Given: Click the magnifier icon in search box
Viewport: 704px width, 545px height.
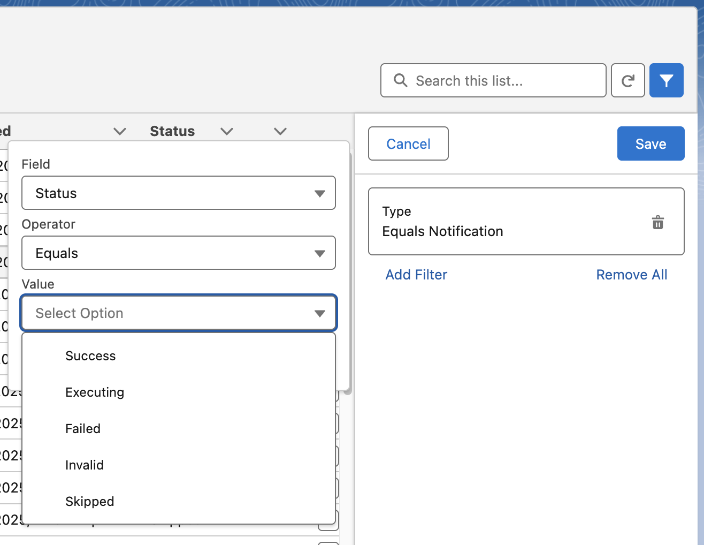Looking at the screenshot, I should [400, 80].
